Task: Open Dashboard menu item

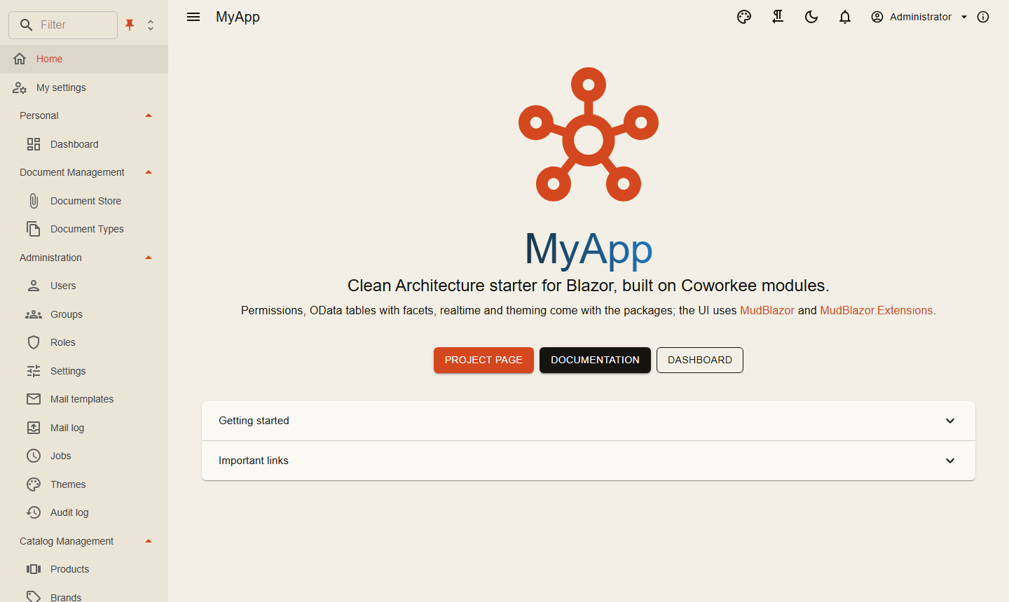Action: point(84,144)
